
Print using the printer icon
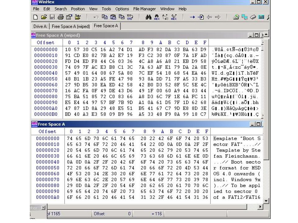coord(61,17)
